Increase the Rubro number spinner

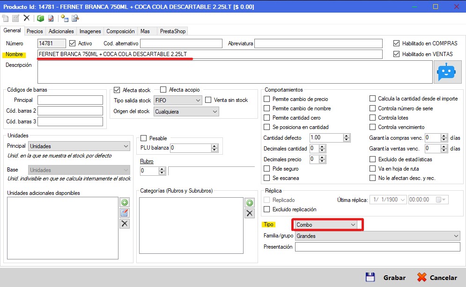(162, 169)
